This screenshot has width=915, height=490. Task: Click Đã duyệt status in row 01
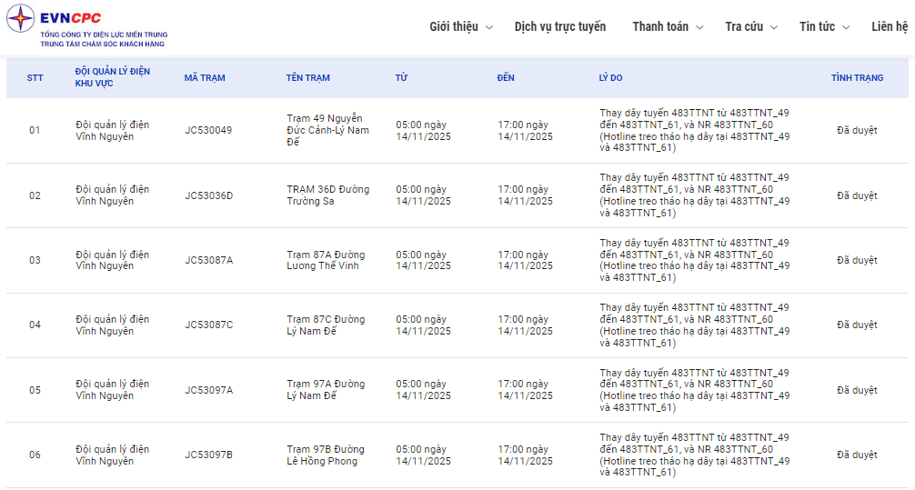point(857,130)
